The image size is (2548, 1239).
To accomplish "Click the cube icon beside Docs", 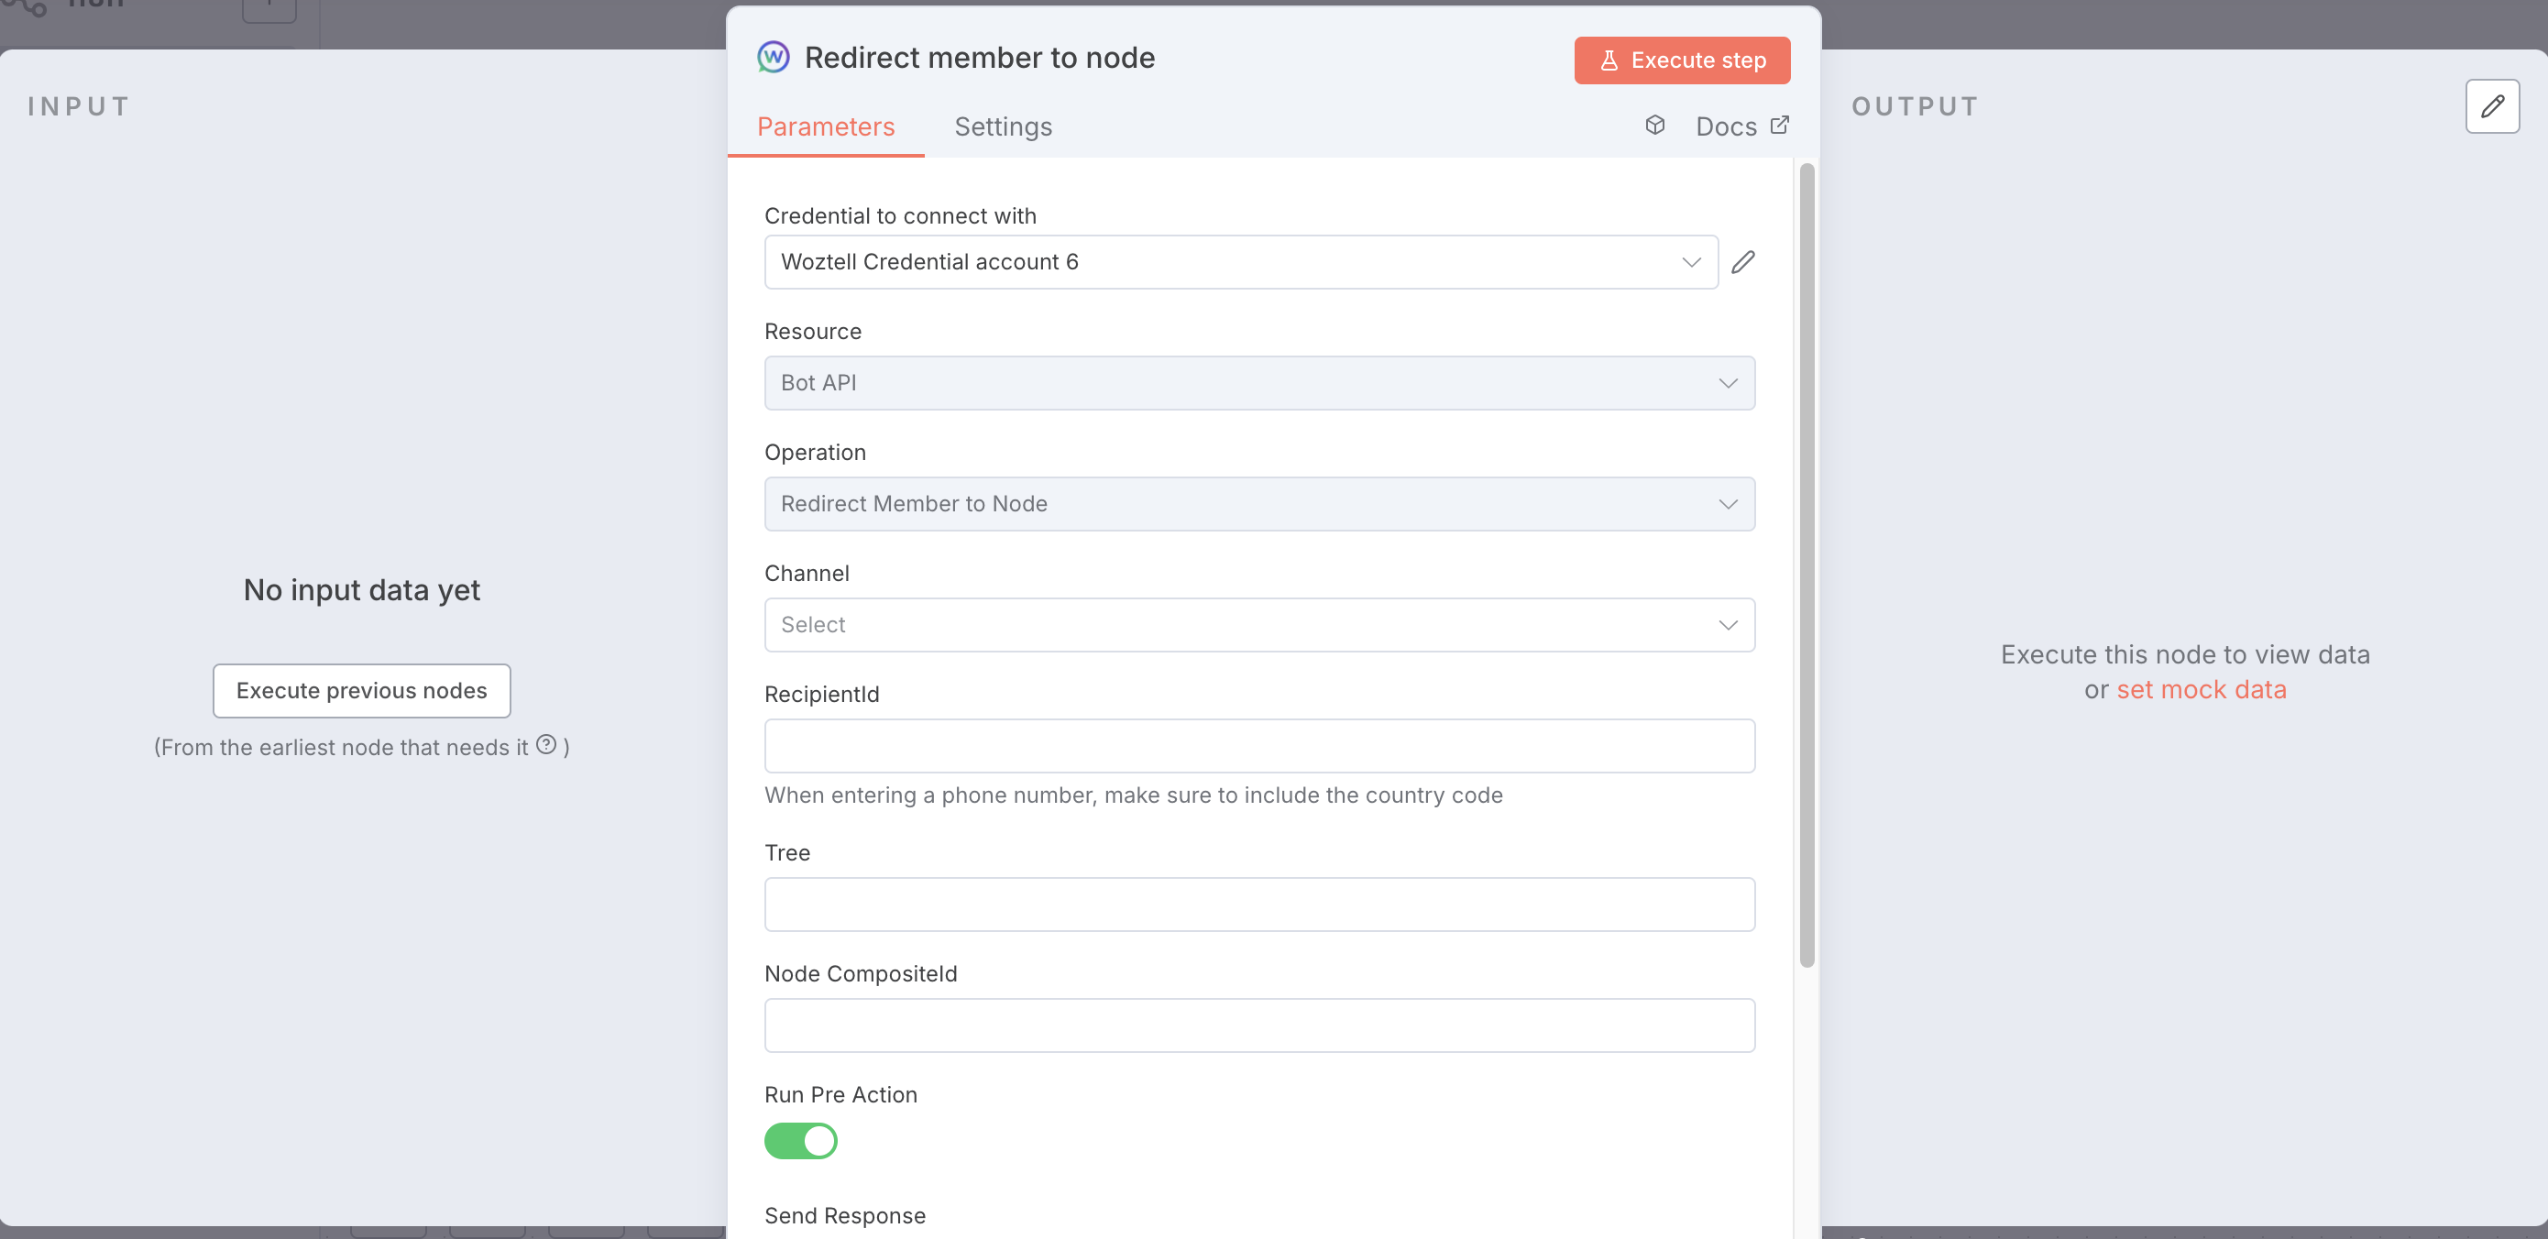I will (x=1654, y=126).
